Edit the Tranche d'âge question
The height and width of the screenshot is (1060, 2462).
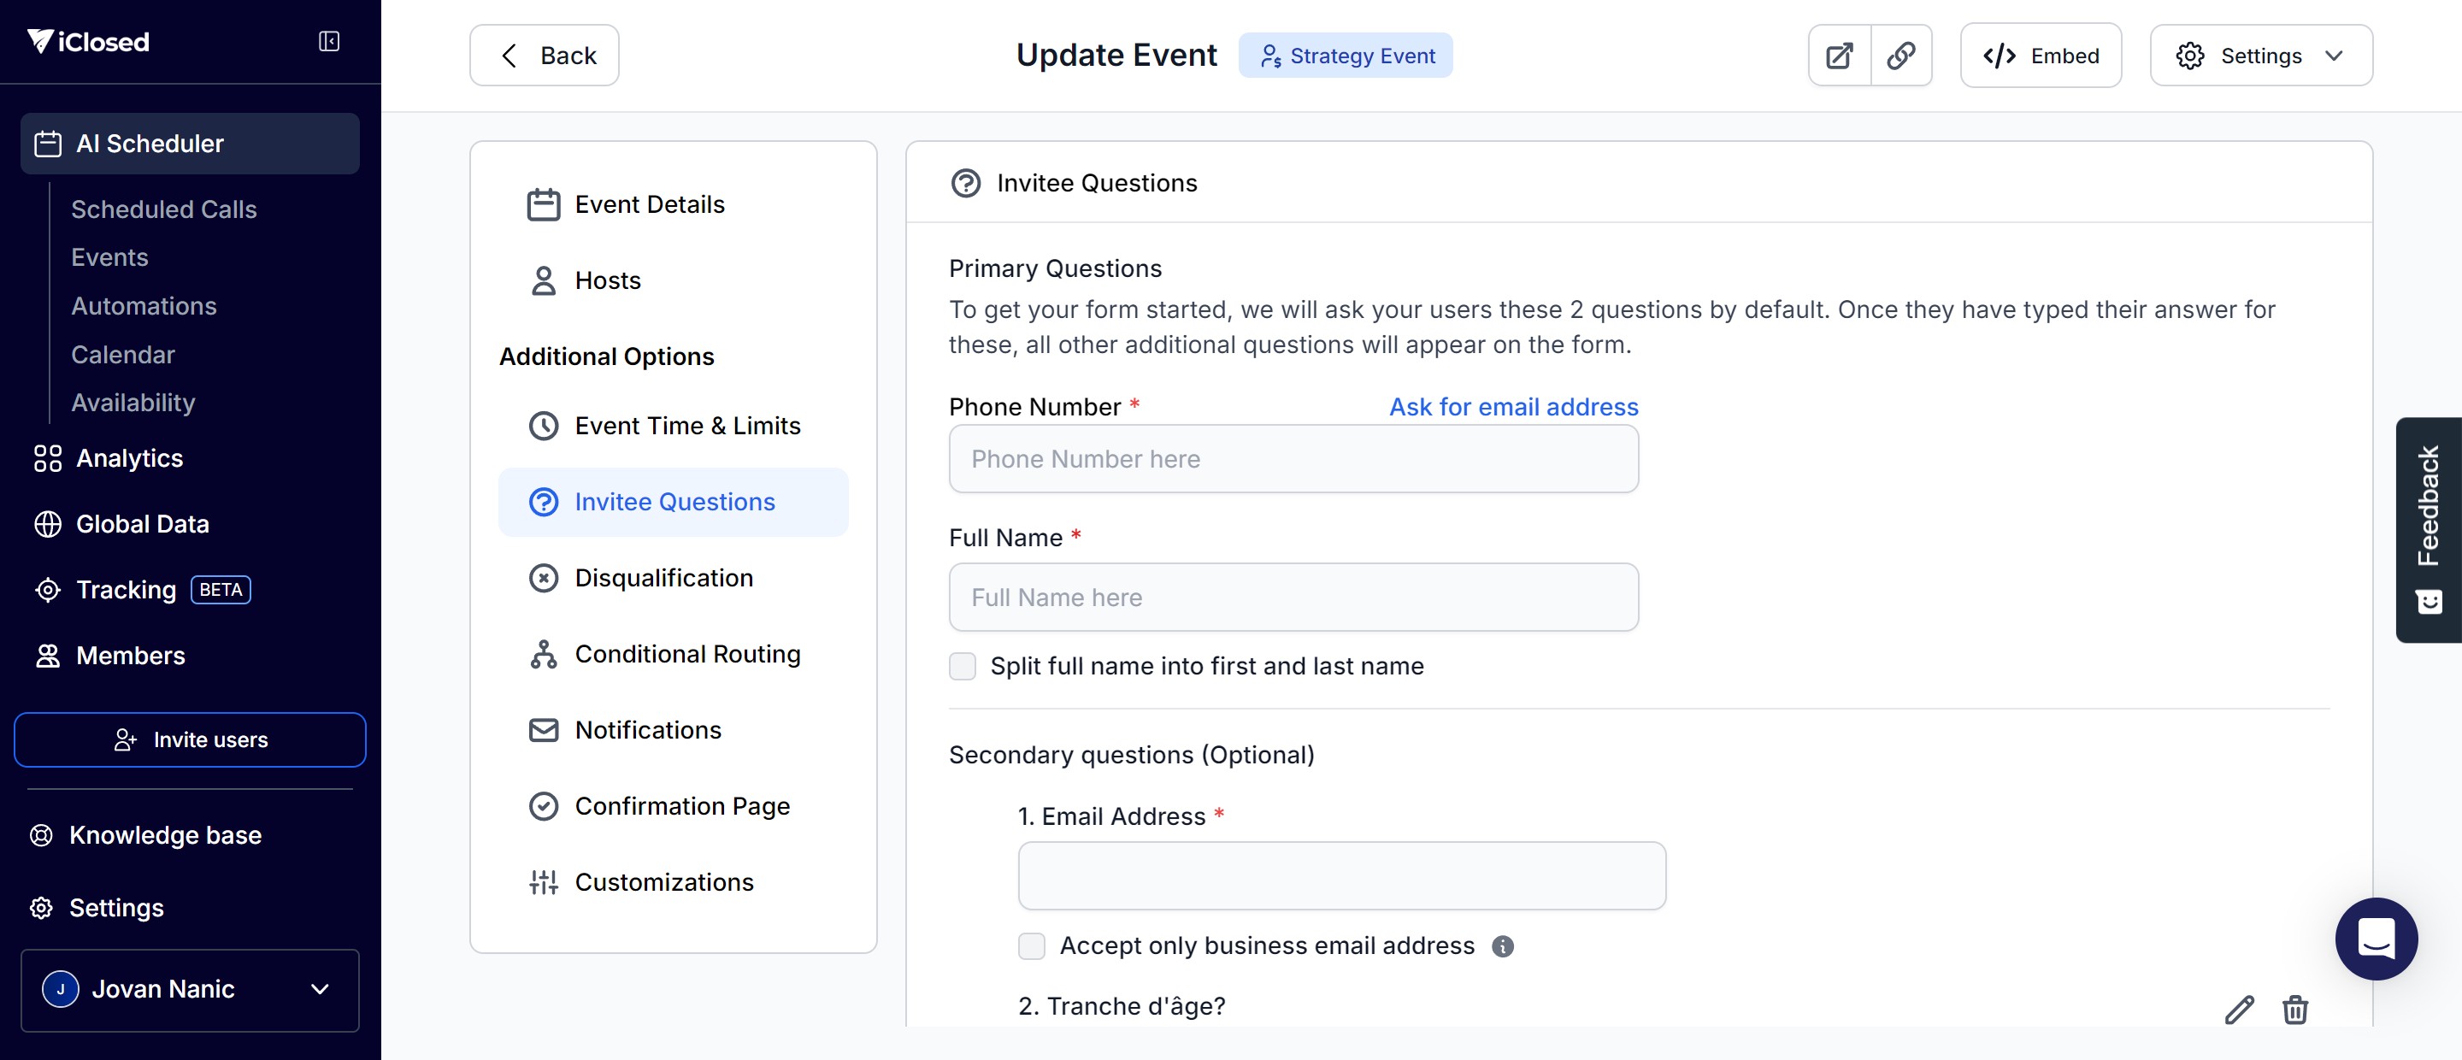[2238, 1009]
